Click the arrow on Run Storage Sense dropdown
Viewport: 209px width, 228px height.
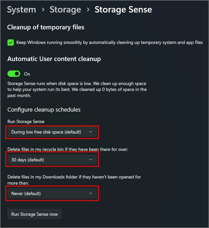pyautogui.click(x=91, y=132)
